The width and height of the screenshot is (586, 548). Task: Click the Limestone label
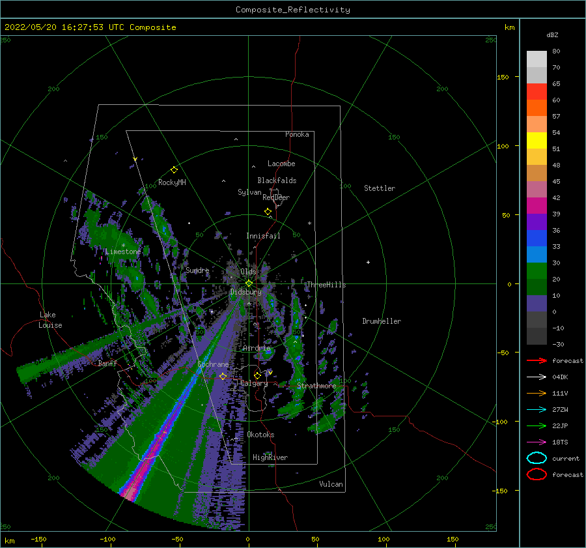click(x=123, y=252)
